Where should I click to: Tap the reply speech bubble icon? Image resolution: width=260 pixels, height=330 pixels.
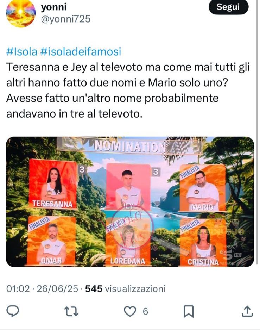(13, 311)
